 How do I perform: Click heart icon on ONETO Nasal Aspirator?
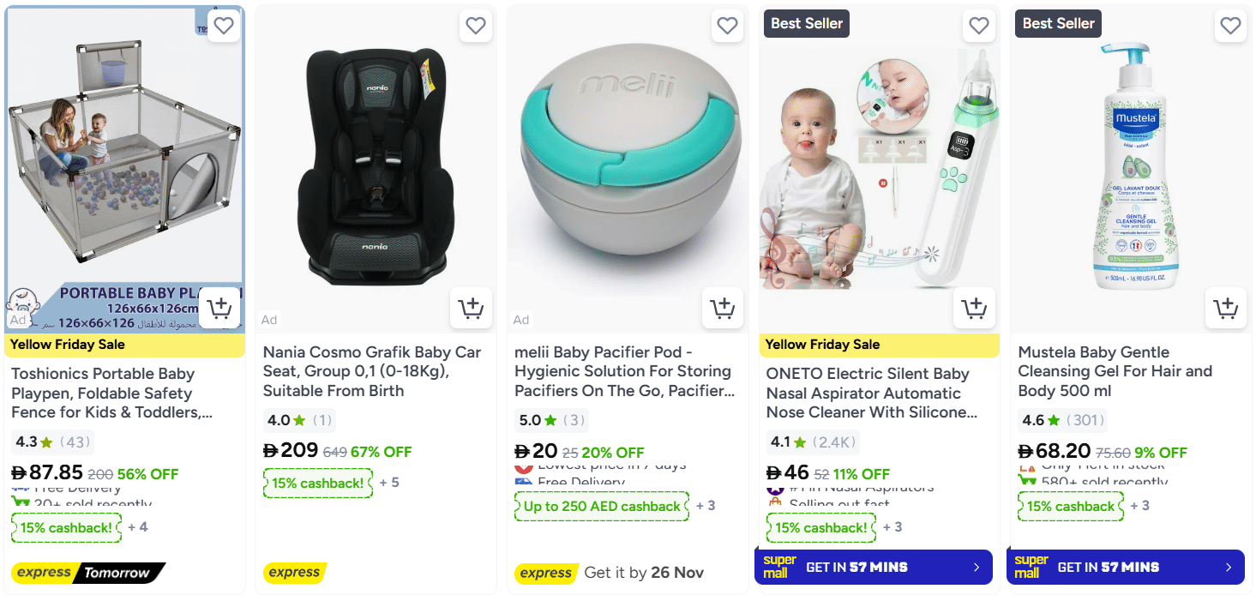tap(979, 26)
